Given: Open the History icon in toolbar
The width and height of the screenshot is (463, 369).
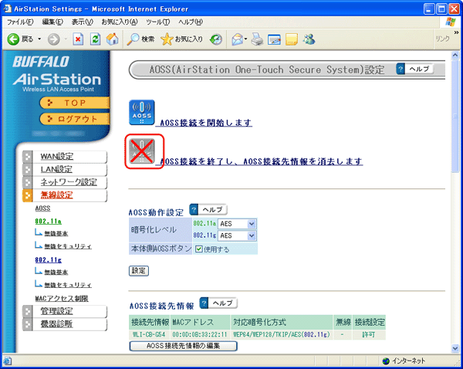Looking at the screenshot, I should 216,39.
